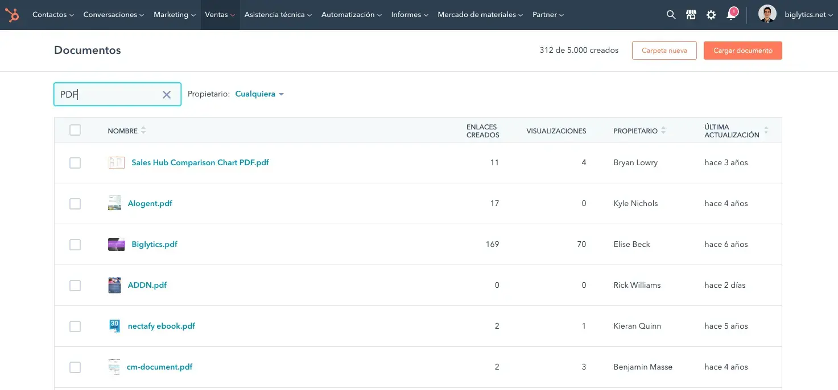Viewport: 838px width, 390px height.
Task: Clear the PDF search text
Action: point(167,95)
